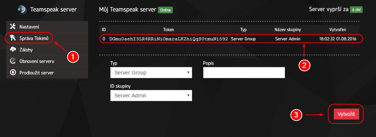Click the Server vyprší za text
Image resolution: width=376 pixels, height=137 pixels.
pos(328,10)
